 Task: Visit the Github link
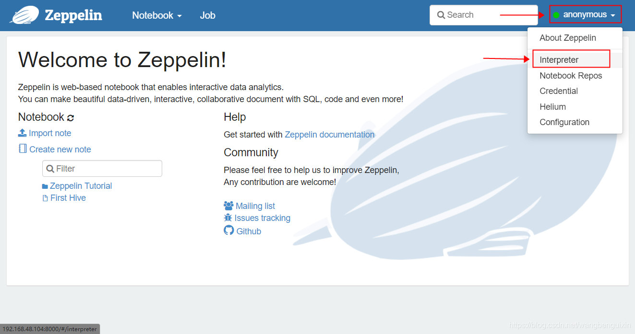(x=249, y=231)
